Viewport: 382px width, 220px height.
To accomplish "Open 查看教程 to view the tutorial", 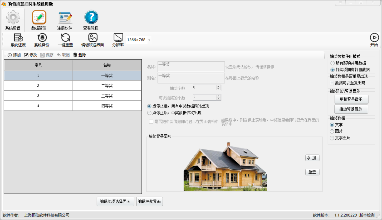I will 91,20.
